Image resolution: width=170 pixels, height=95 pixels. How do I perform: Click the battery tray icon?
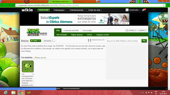146,93
